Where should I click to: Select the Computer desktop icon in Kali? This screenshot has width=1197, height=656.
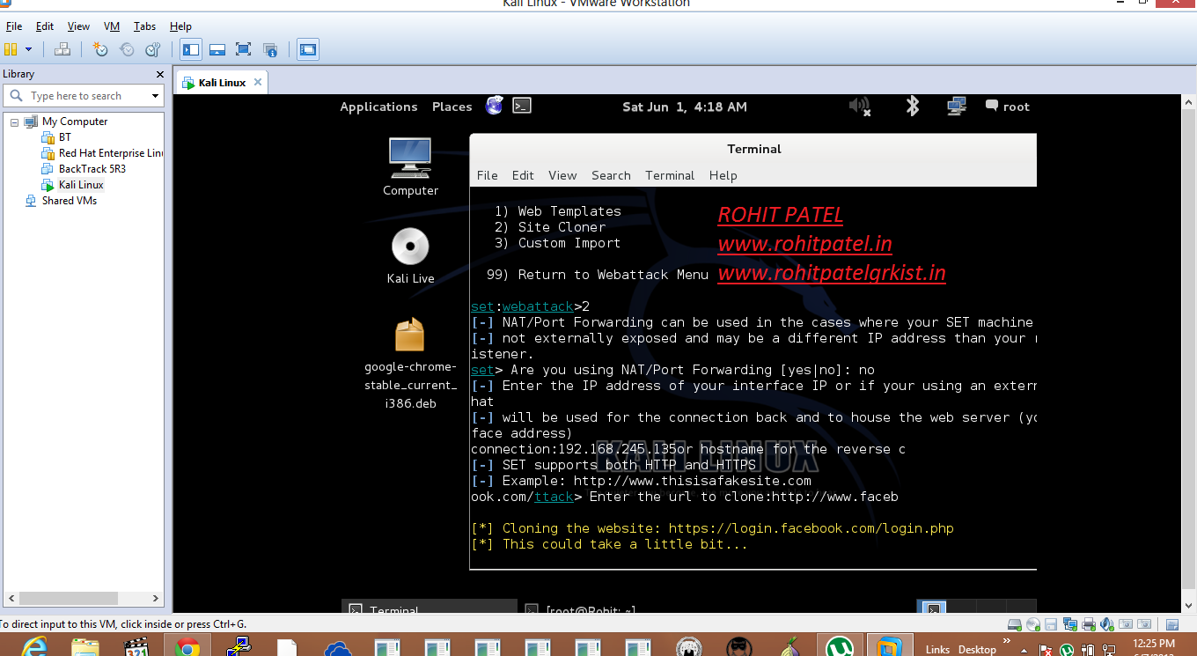pyautogui.click(x=410, y=166)
